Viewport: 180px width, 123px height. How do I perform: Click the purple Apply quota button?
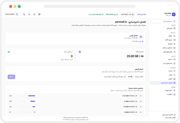pyautogui.click(x=11, y=77)
